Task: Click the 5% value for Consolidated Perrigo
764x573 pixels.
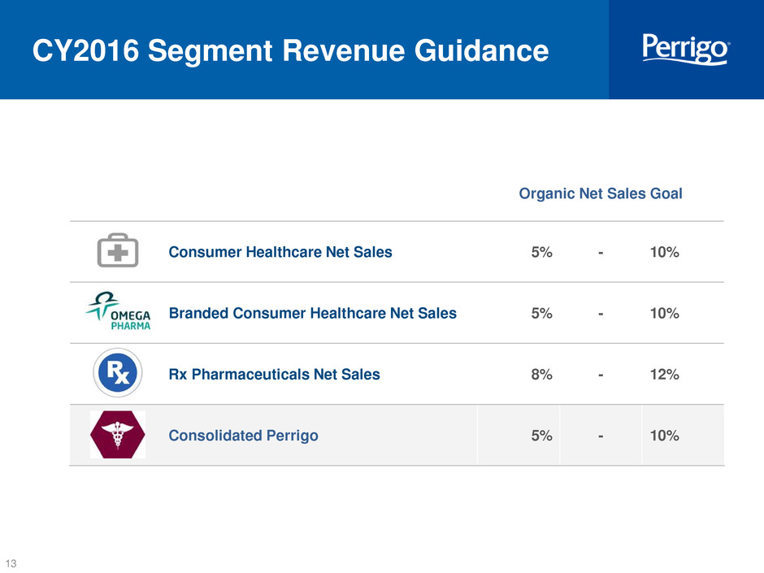Action: click(x=542, y=435)
